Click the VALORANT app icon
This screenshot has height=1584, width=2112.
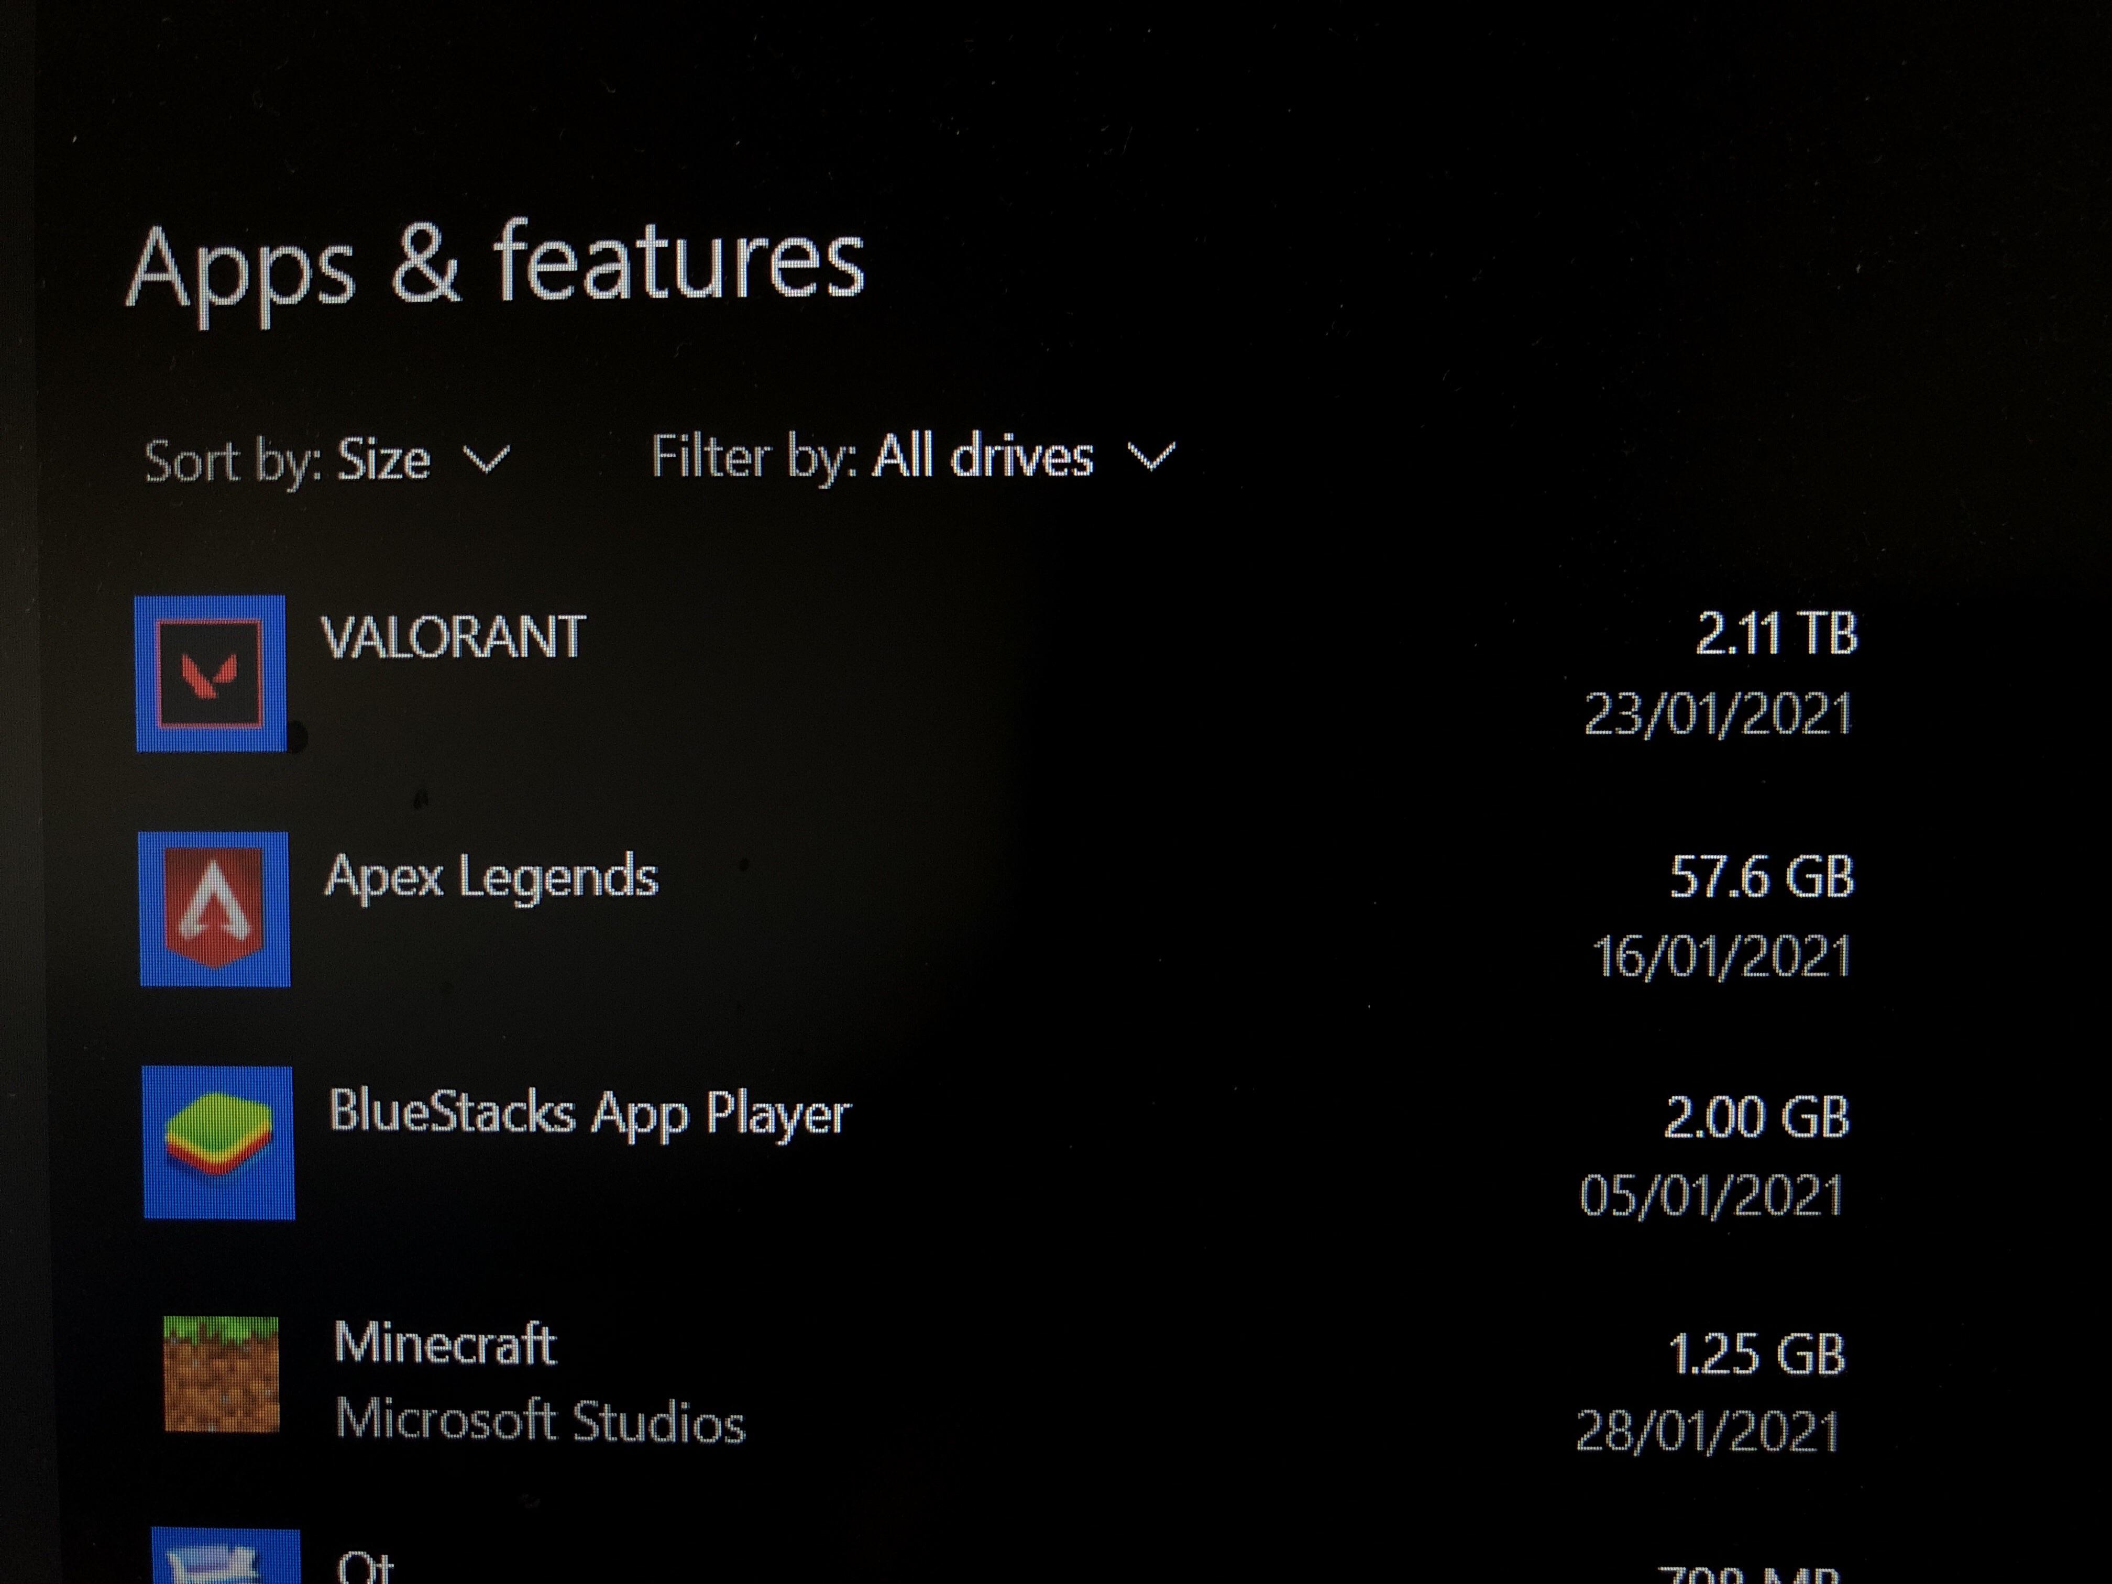pos(210,673)
